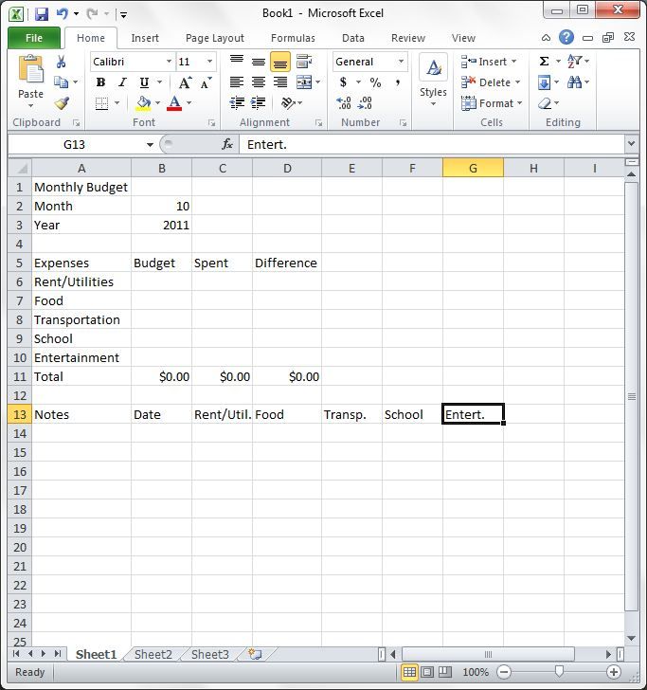Click Increase Indent icon

(259, 103)
